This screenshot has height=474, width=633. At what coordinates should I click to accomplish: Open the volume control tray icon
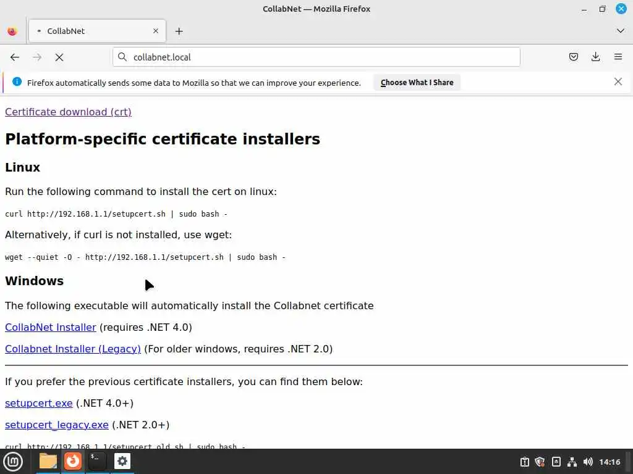pos(588,462)
